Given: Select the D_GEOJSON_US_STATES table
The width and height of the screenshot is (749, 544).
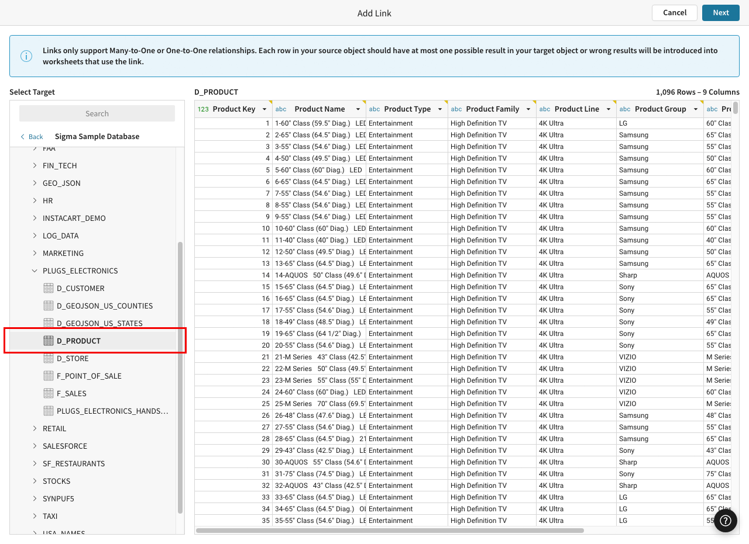Looking at the screenshot, I should tap(92, 323).
